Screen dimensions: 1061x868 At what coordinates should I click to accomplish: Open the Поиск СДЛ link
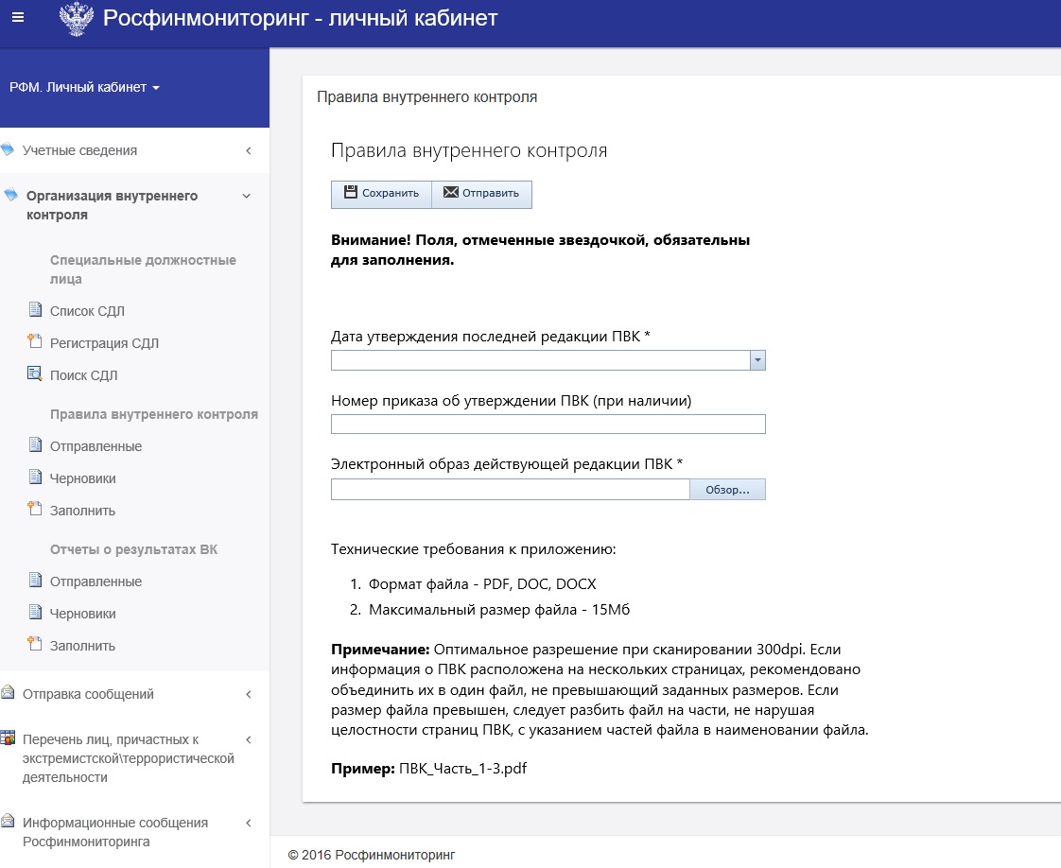pos(84,375)
